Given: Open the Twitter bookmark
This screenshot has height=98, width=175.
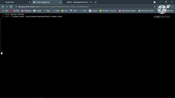Looking at the screenshot, I should 83,11.
